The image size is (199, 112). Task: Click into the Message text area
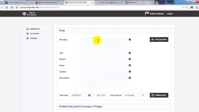[104, 43]
